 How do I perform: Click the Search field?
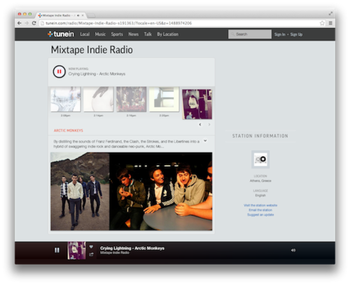[250, 34]
